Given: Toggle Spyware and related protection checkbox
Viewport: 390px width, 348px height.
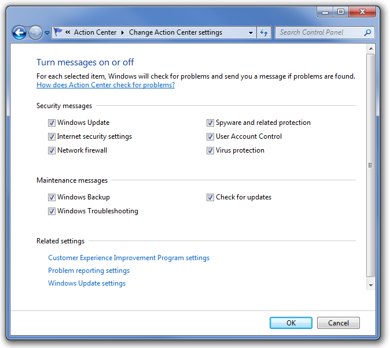Looking at the screenshot, I should coord(210,123).
